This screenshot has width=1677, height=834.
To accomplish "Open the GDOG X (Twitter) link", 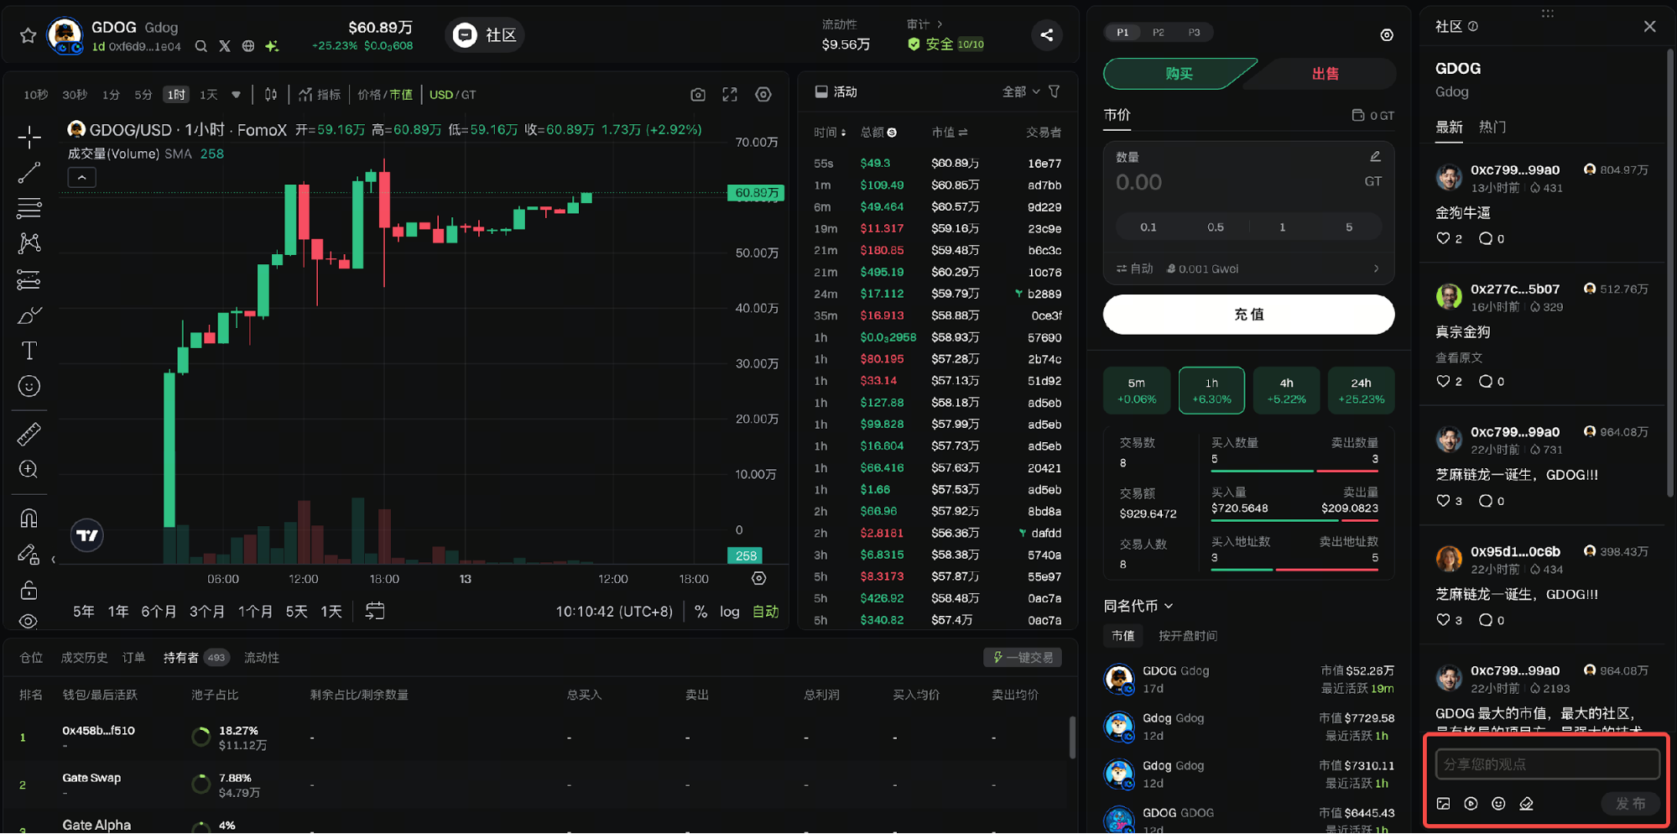I will click(225, 47).
